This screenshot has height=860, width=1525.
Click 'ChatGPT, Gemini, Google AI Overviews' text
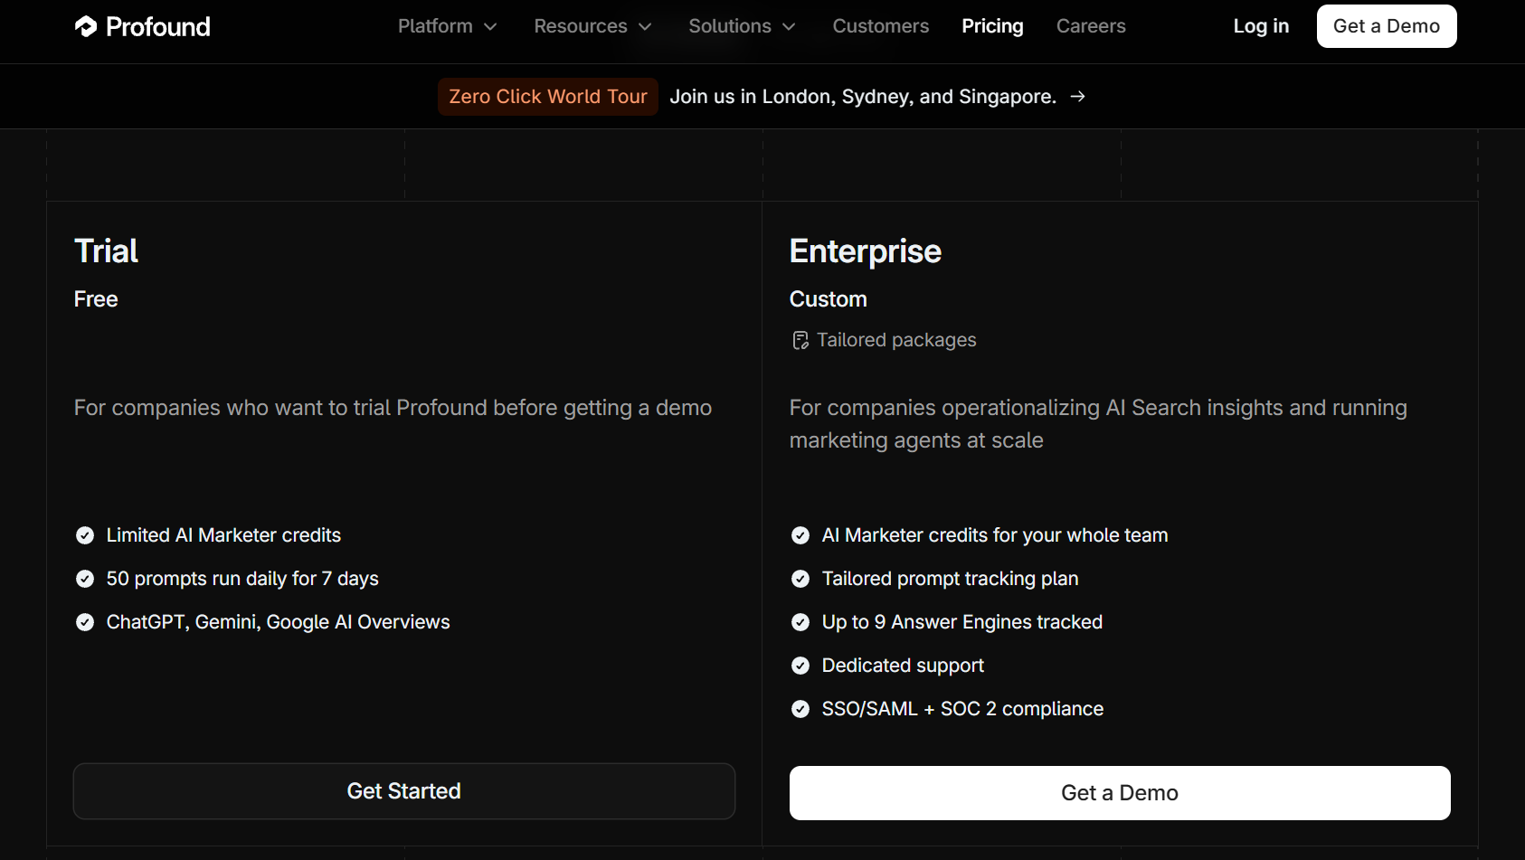278,622
